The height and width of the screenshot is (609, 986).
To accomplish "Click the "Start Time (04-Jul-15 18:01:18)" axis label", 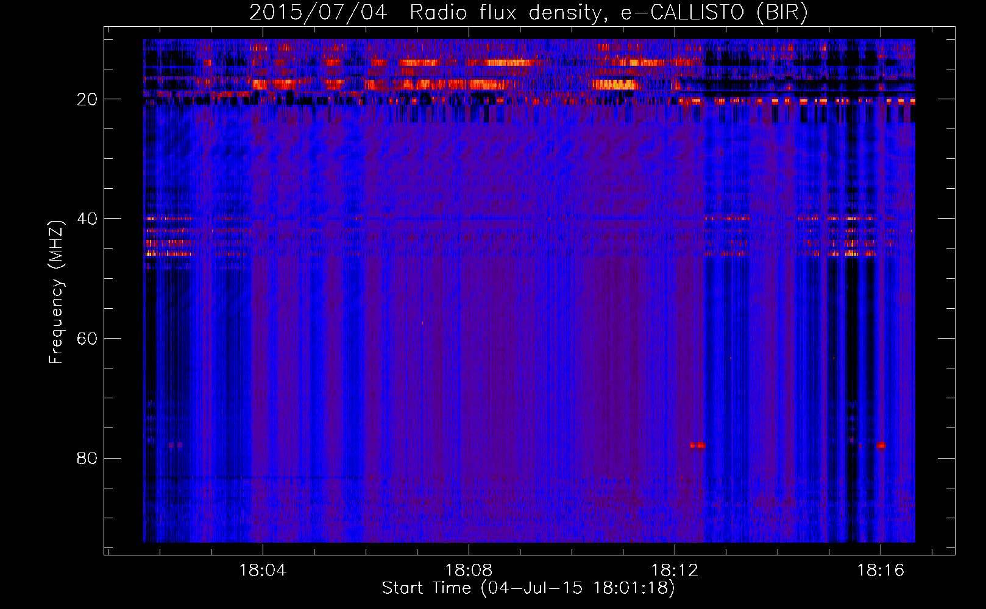I will 528,588.
